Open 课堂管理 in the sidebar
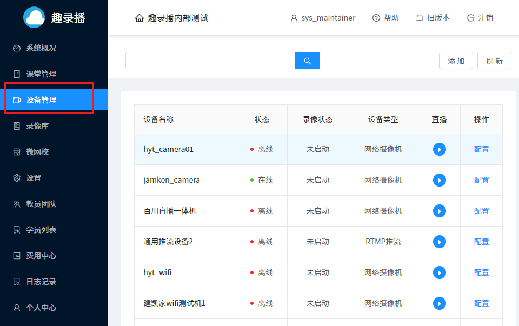Screen dimensions: 519x326 pos(54,74)
